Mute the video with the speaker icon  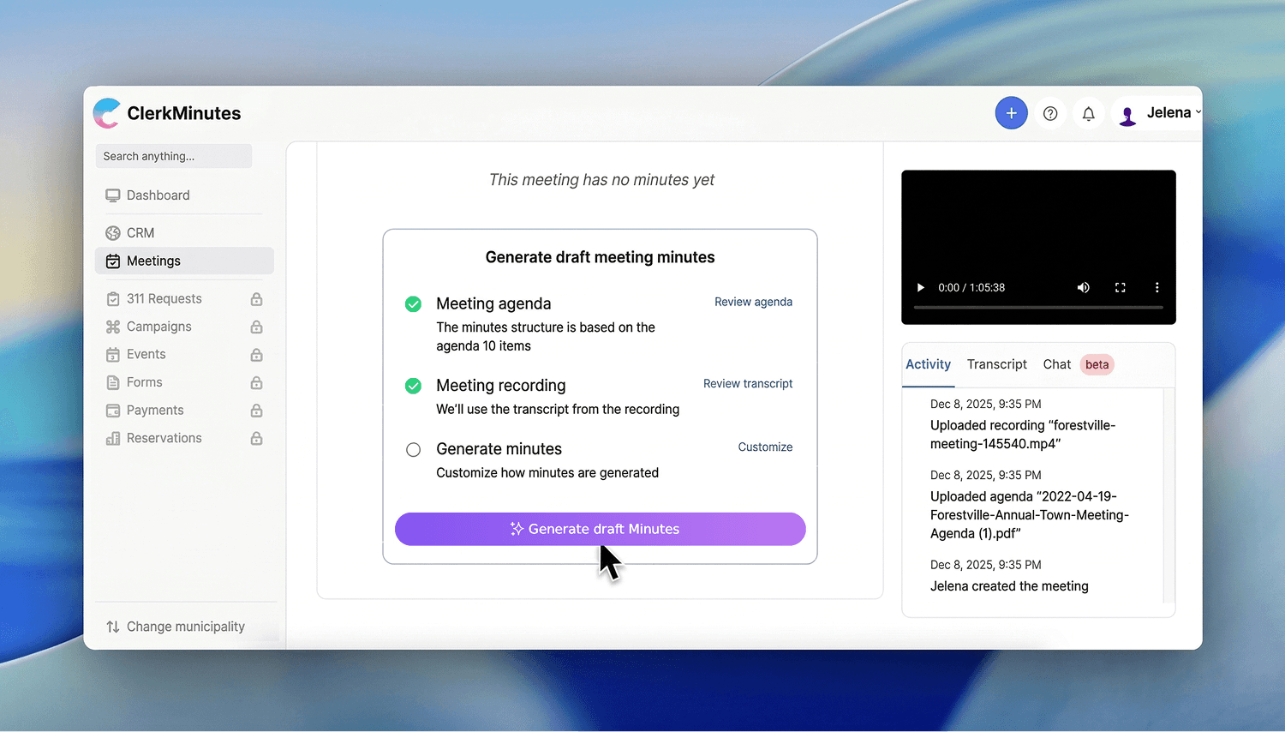(1083, 288)
